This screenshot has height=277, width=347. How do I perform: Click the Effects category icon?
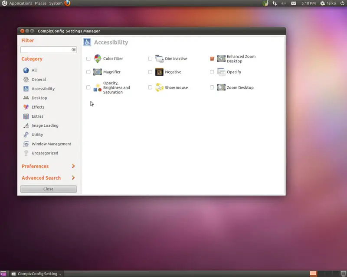point(26,107)
